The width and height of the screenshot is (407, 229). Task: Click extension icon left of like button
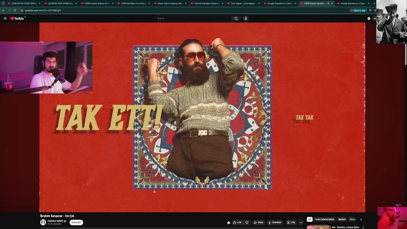(x=228, y=223)
